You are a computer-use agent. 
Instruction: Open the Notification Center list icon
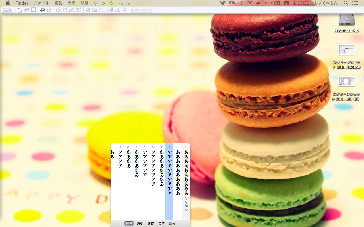(355, 3)
